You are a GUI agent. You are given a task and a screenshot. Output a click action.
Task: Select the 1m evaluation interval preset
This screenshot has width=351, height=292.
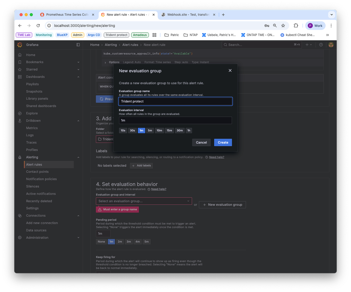point(141,130)
